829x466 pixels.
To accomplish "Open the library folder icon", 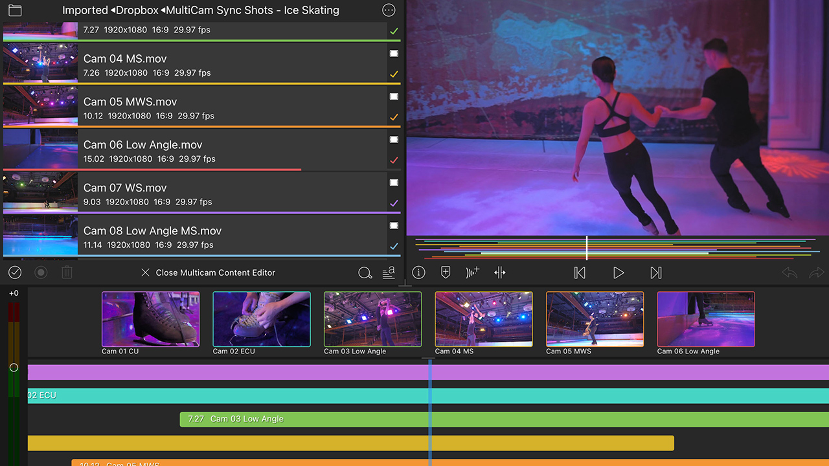I will coord(14,10).
